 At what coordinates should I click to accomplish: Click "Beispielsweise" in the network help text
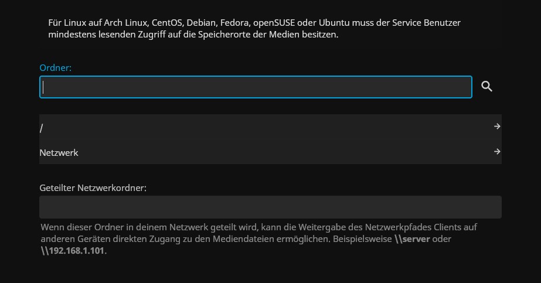[x=363, y=240]
